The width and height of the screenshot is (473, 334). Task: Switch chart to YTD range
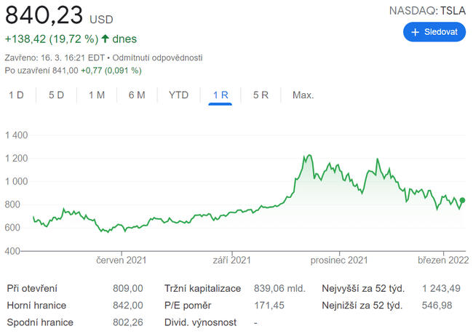pos(178,95)
